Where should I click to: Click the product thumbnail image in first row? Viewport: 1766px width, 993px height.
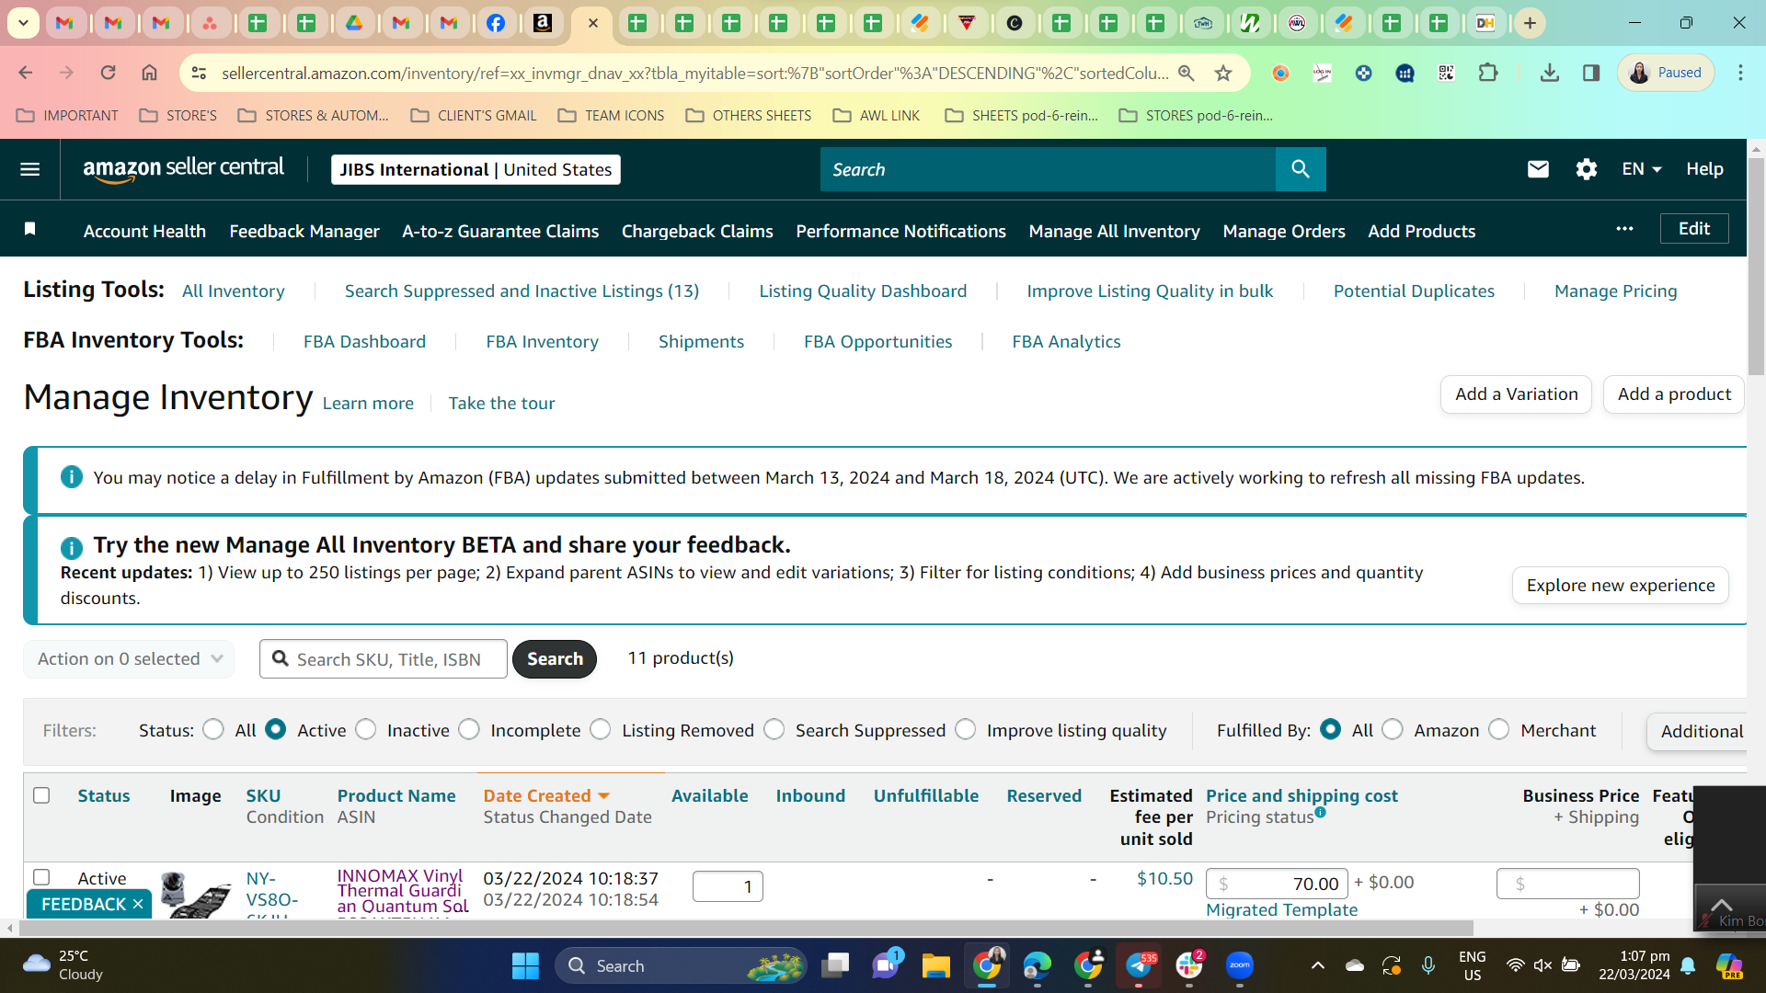tap(195, 894)
